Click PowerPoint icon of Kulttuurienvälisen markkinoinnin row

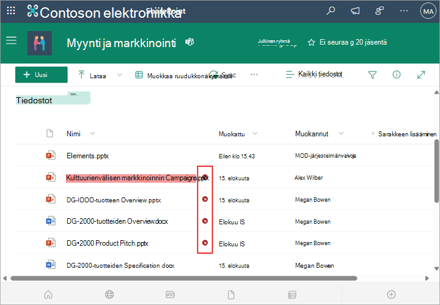51,177
